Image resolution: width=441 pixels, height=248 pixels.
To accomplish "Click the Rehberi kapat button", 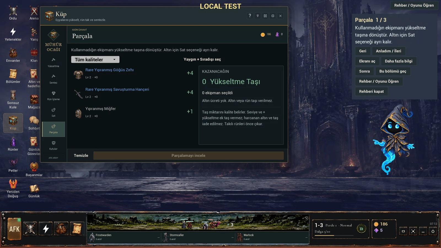I will point(371,91).
